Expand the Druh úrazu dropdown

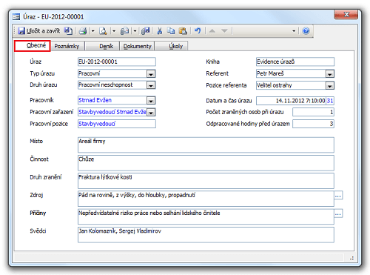[151, 85]
